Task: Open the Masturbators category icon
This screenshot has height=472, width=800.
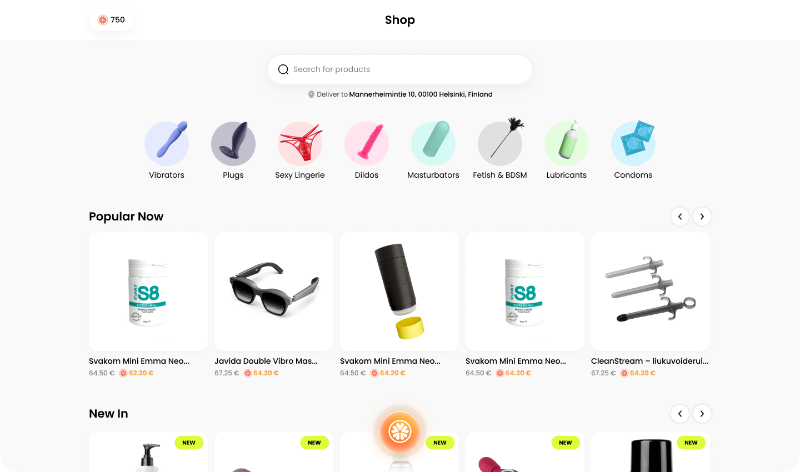Action: pos(433,144)
